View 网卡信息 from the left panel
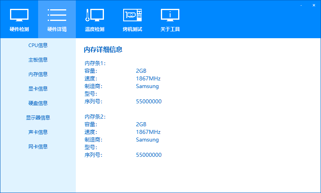This screenshot has height=193, width=321. point(38,146)
